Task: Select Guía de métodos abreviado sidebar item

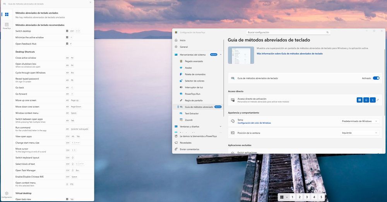Action: (x=198, y=107)
